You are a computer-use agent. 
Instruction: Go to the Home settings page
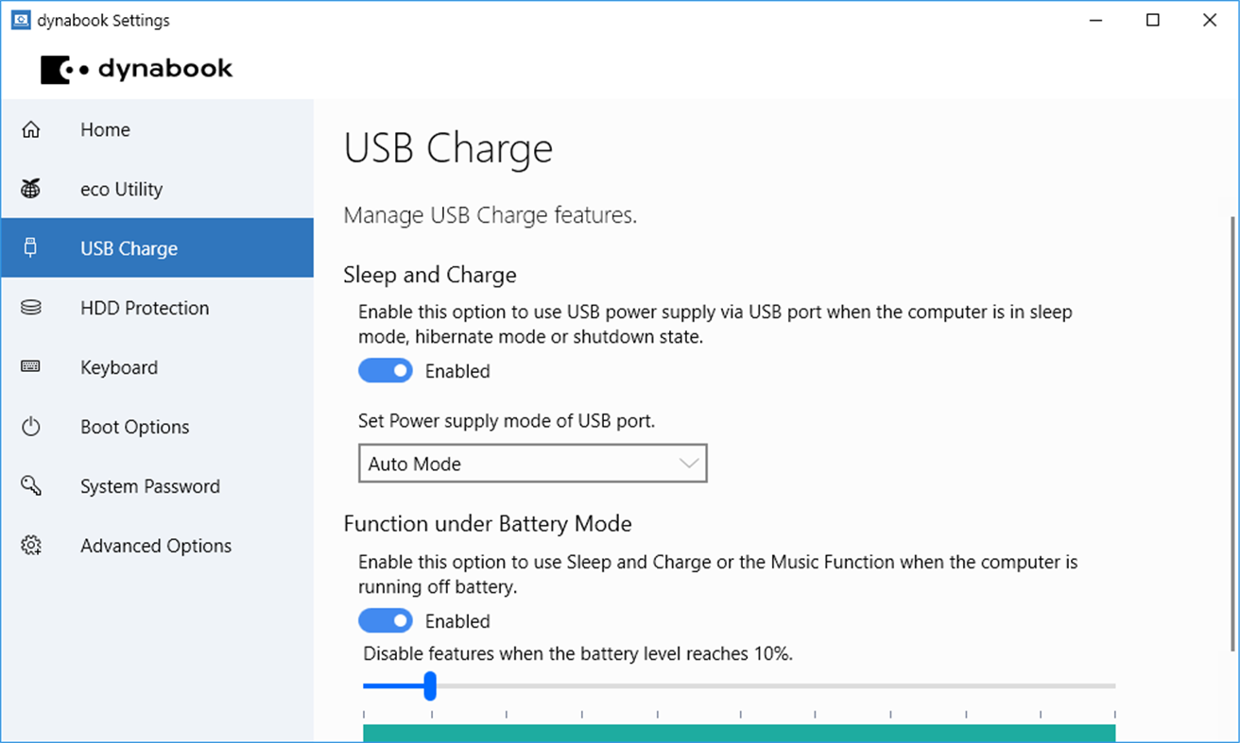point(105,129)
